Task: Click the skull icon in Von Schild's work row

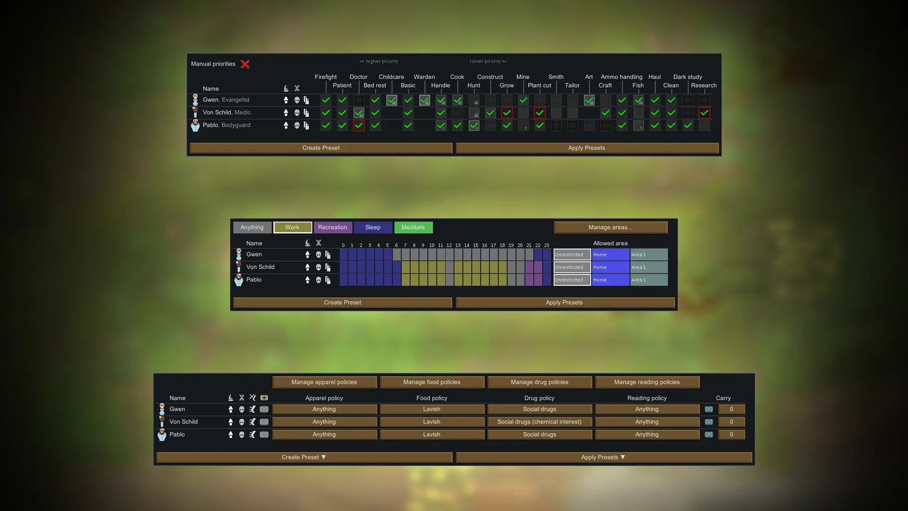Action: (x=297, y=113)
